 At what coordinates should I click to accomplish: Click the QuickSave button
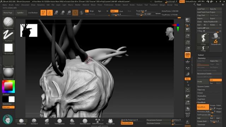click(x=158, y=1)
